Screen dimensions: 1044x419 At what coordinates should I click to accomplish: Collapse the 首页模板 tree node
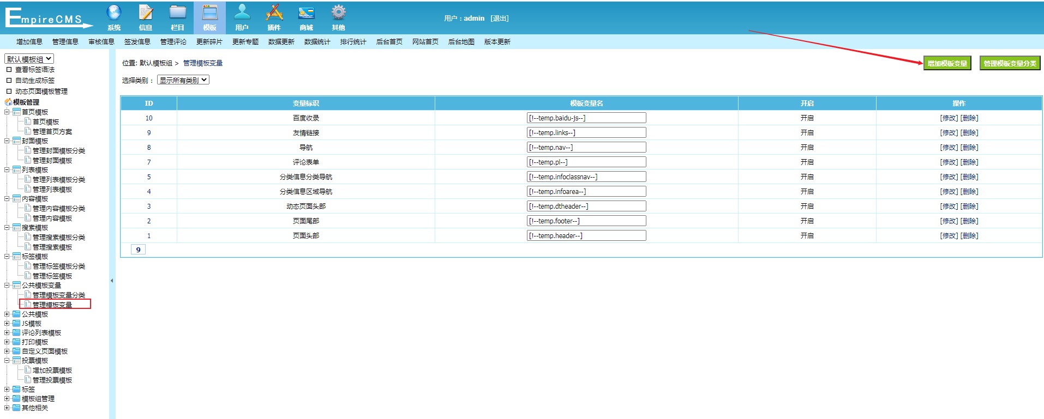(x=7, y=112)
